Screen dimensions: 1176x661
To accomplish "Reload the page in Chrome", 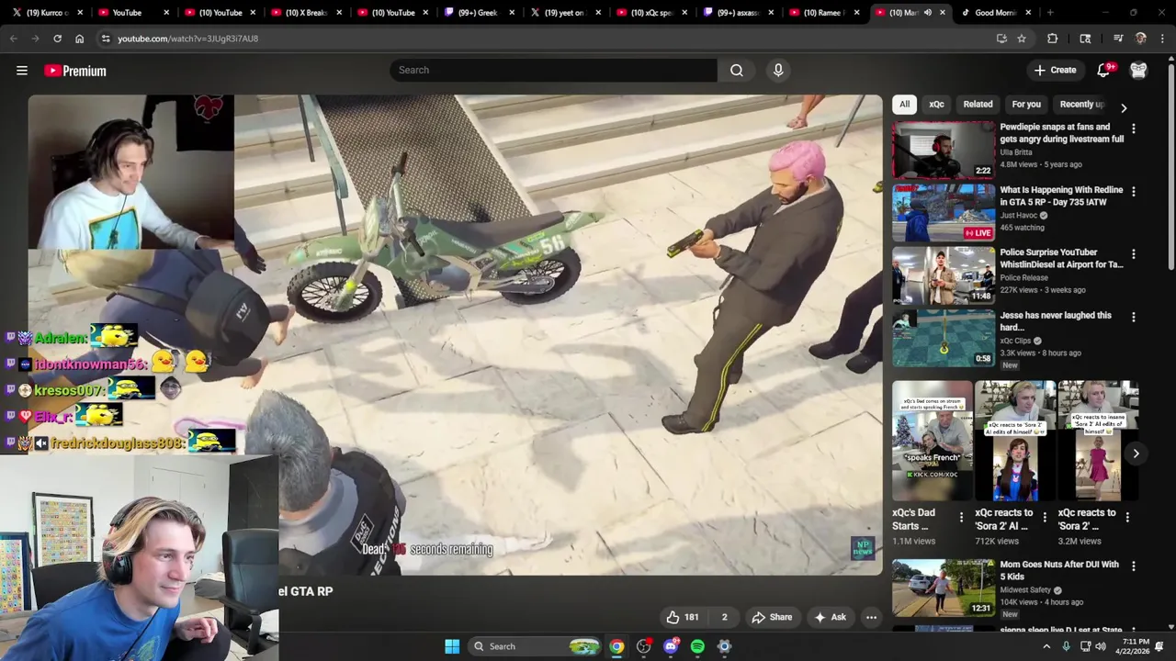I will (57, 39).
